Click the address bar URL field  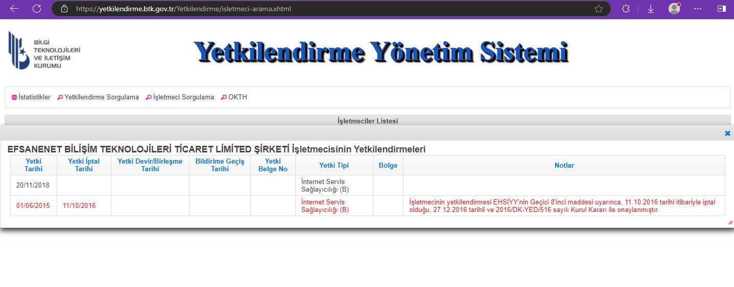click(332, 9)
